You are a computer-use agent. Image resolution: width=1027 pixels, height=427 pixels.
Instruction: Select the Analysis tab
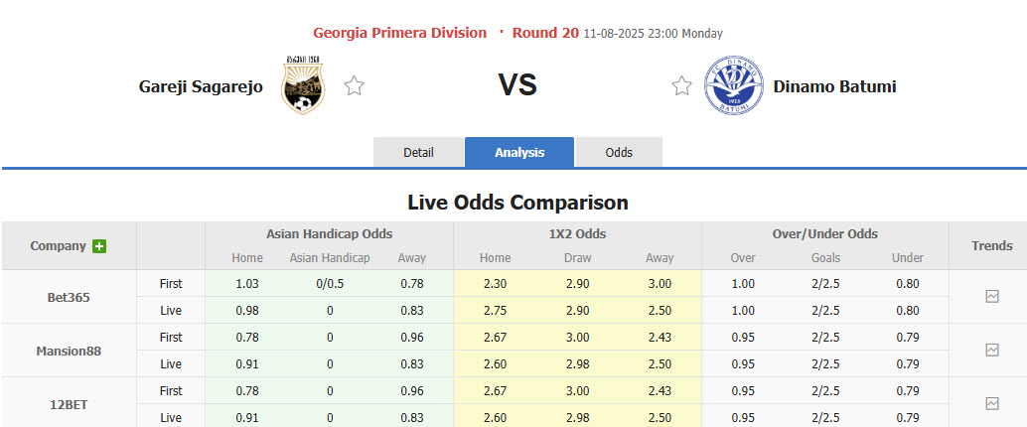519,152
